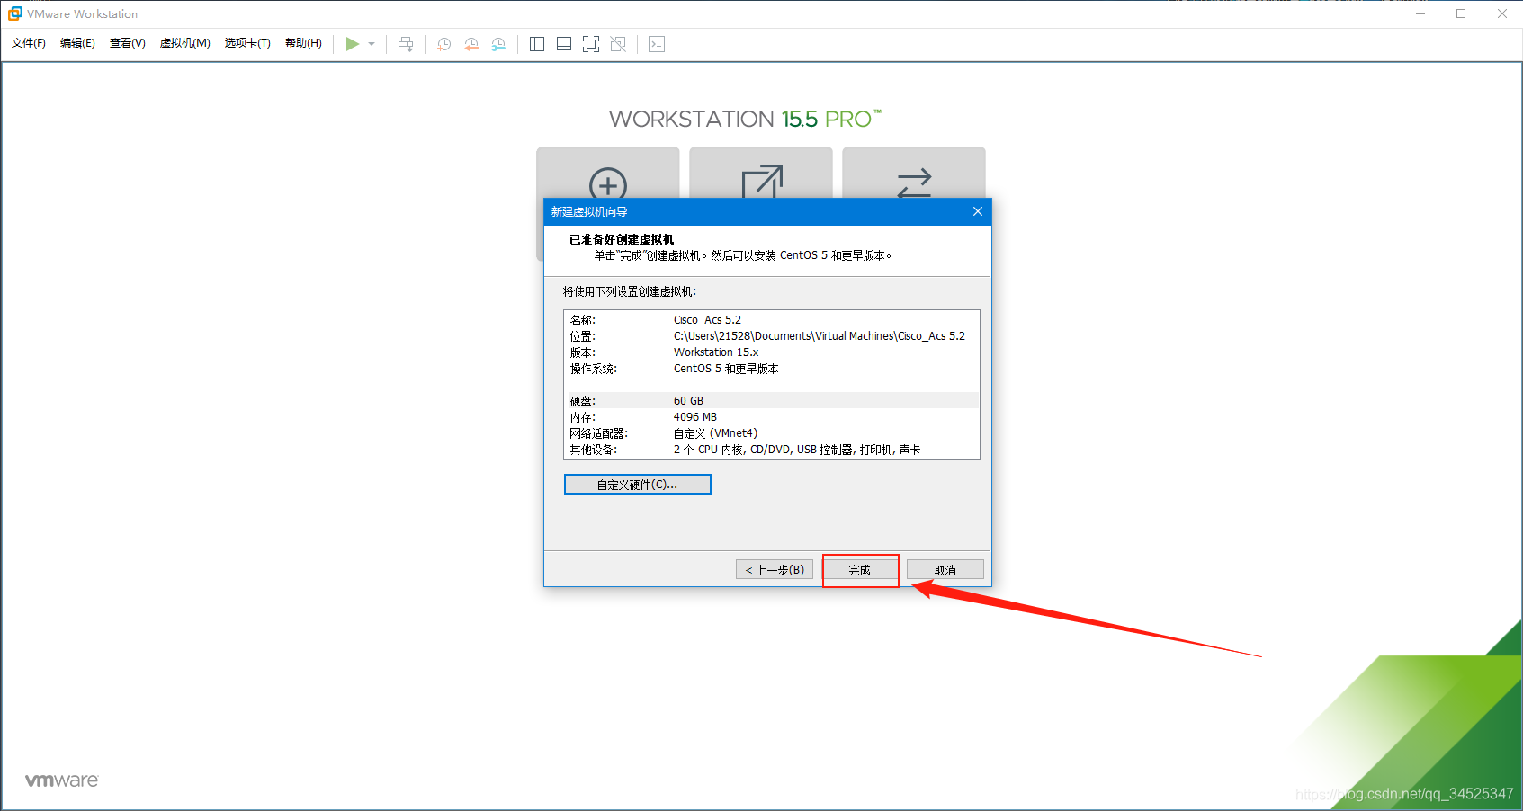This screenshot has height=811, width=1523.
Task: Select the 名称 Cisco_Acs 5.2 row
Action: pyautogui.click(x=771, y=320)
